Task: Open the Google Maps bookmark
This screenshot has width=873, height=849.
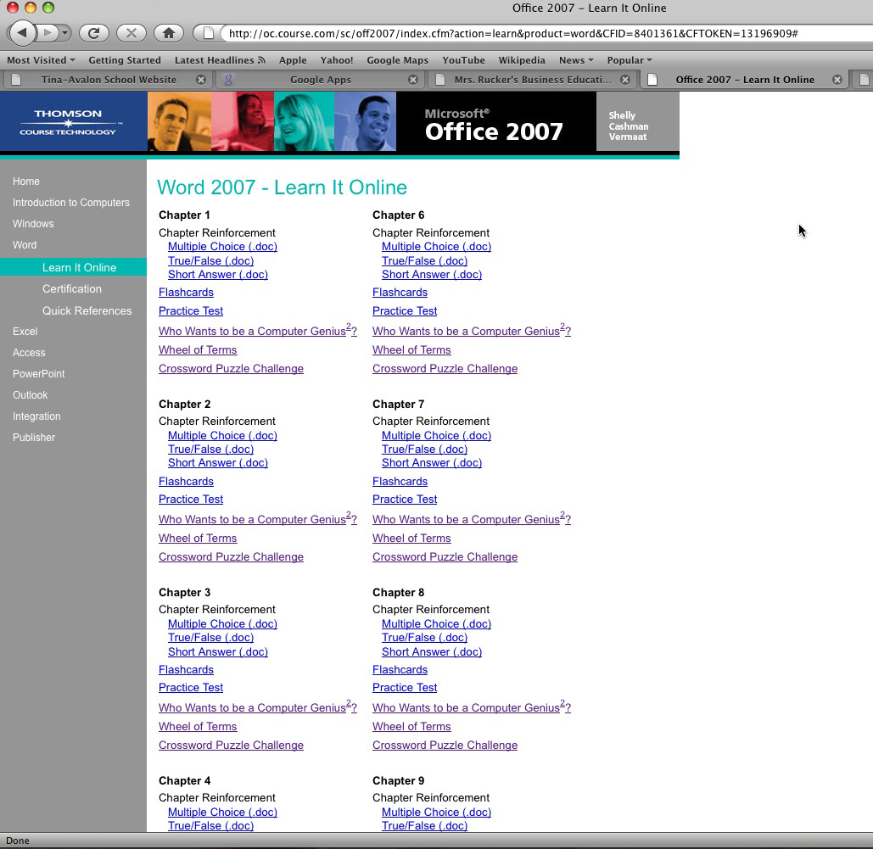Action: pos(398,60)
